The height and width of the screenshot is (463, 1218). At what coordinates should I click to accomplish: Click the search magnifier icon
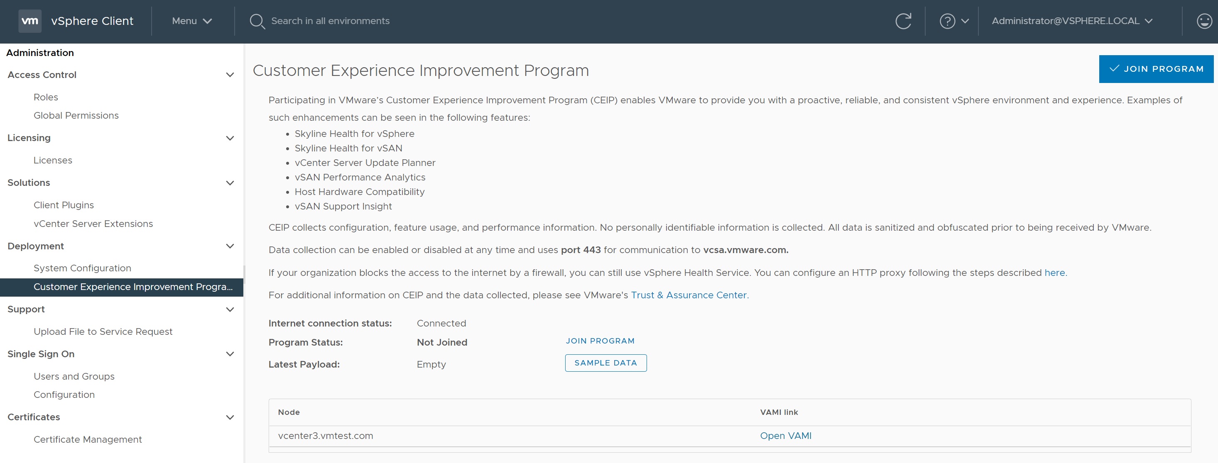(257, 21)
